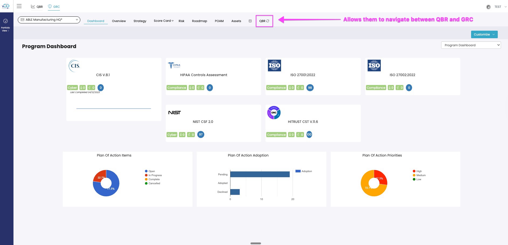This screenshot has height=245, width=508.
Task: Open ABLE Manufacturing HQ client dropdown
Action: 49,20
